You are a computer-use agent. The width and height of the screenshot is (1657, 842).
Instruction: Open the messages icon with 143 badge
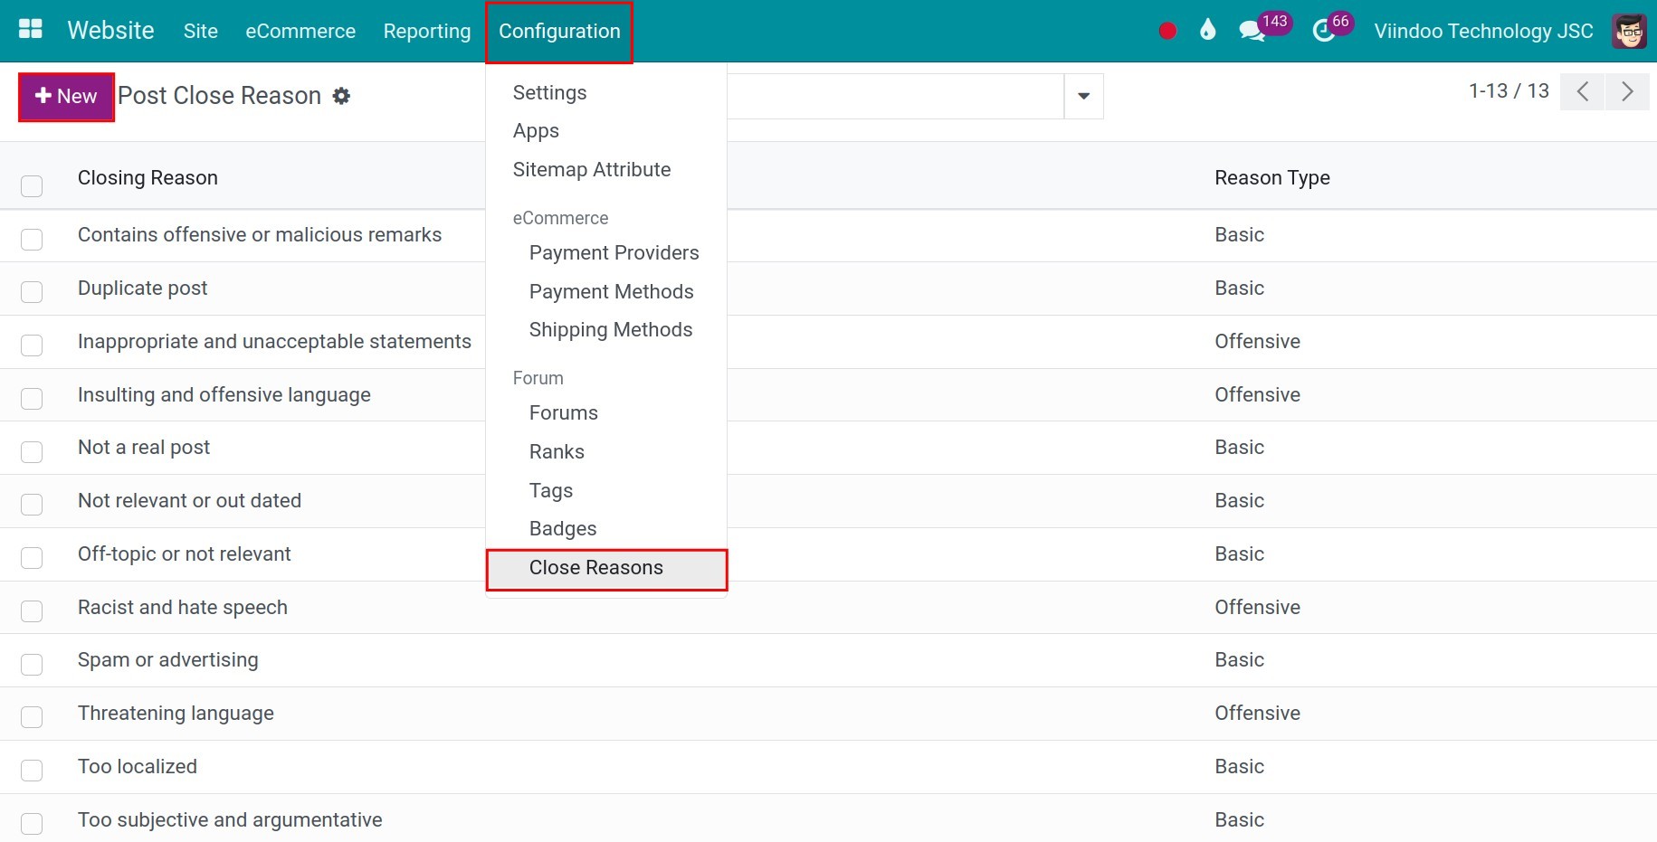(x=1263, y=28)
